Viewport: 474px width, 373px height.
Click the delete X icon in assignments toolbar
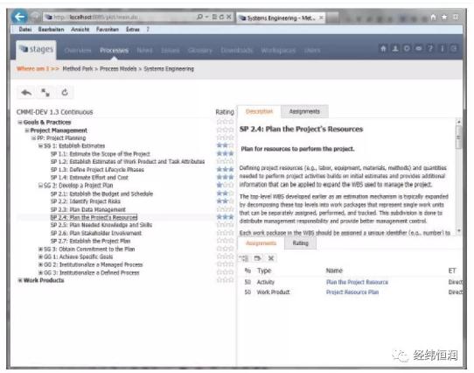click(271, 258)
